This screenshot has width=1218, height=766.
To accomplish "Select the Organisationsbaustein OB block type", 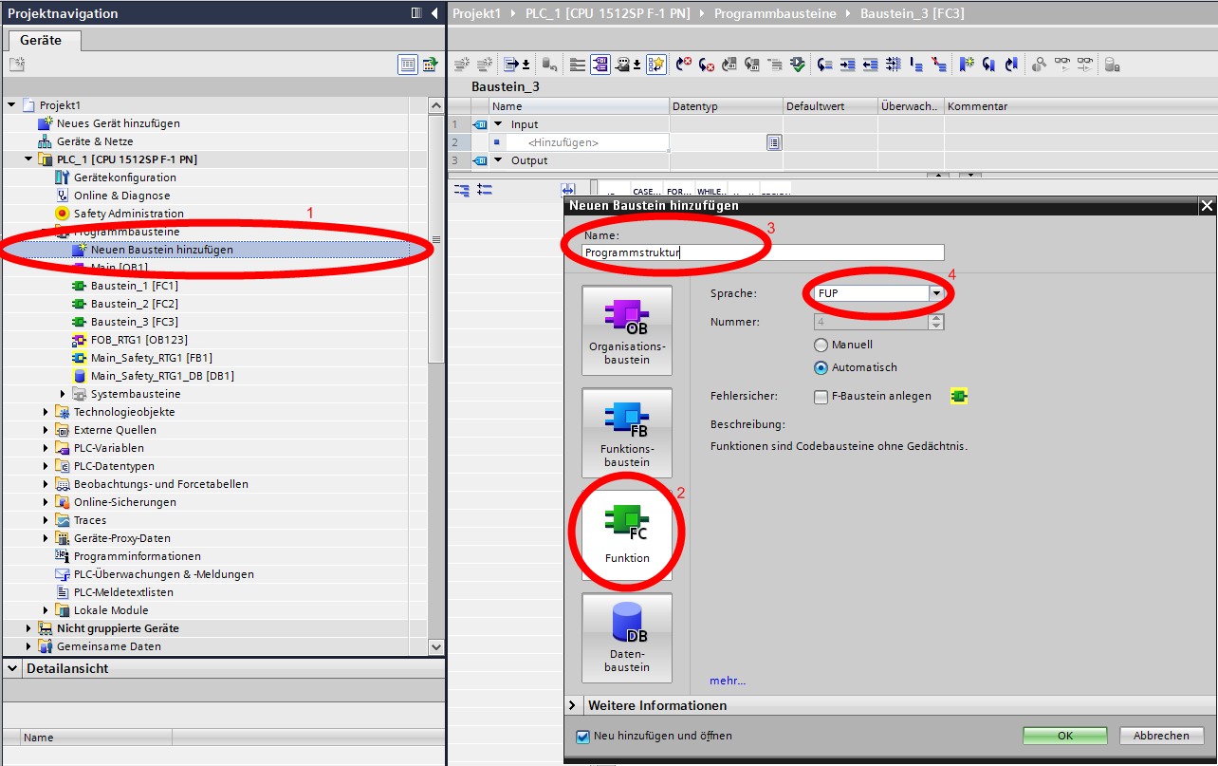I will click(x=626, y=329).
